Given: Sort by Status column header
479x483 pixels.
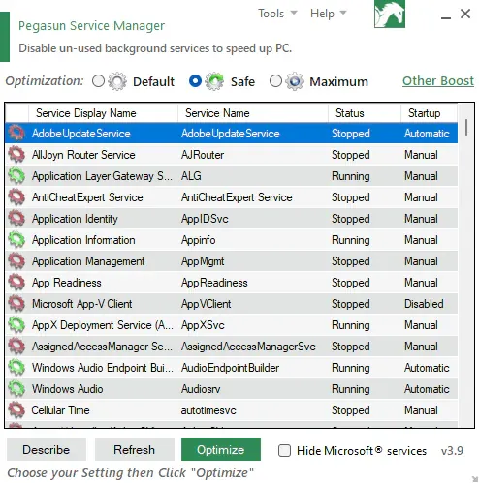Looking at the screenshot, I should pyautogui.click(x=365, y=113).
